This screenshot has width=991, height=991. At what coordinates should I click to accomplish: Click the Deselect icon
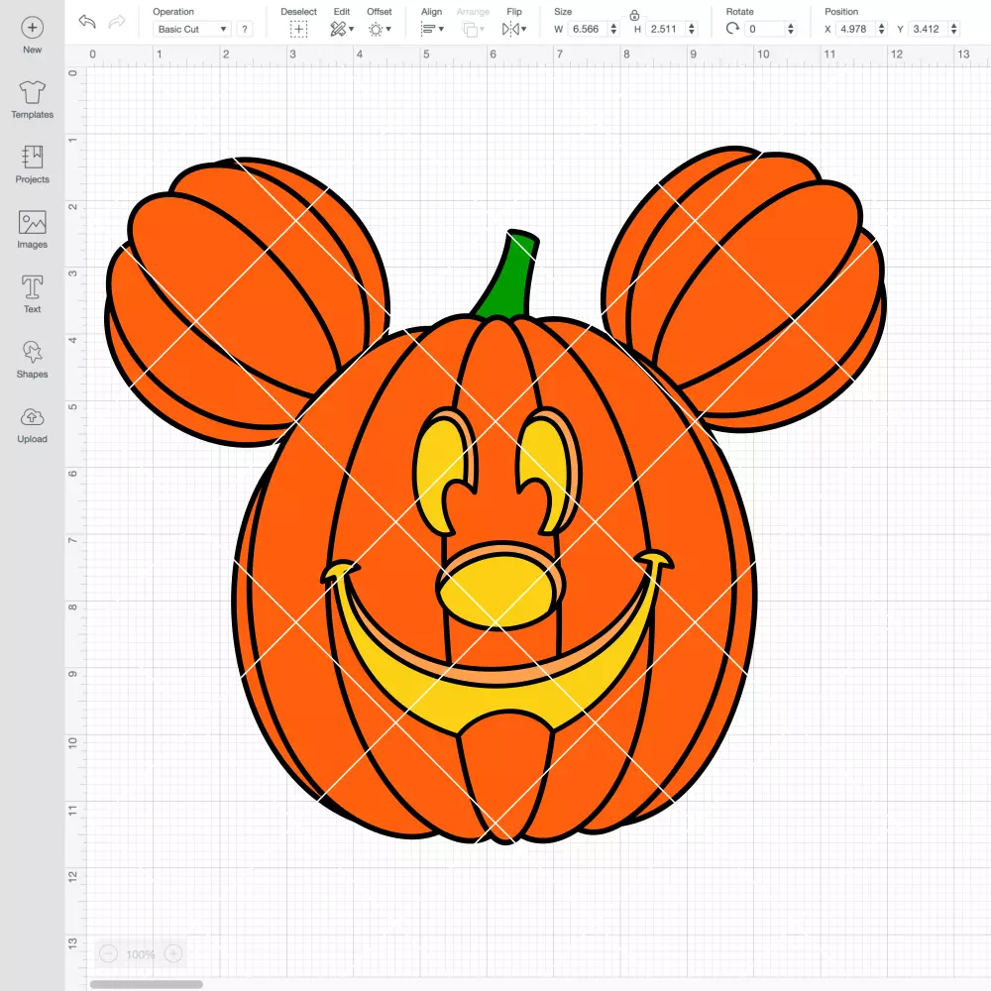(x=298, y=29)
